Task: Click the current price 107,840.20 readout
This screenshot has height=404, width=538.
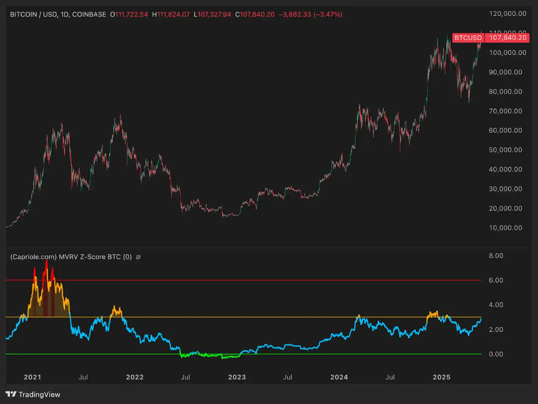Action: pos(255,14)
